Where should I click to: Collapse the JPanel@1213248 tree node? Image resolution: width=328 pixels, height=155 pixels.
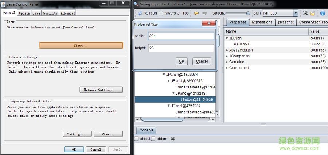pyautogui.click(x=173, y=94)
